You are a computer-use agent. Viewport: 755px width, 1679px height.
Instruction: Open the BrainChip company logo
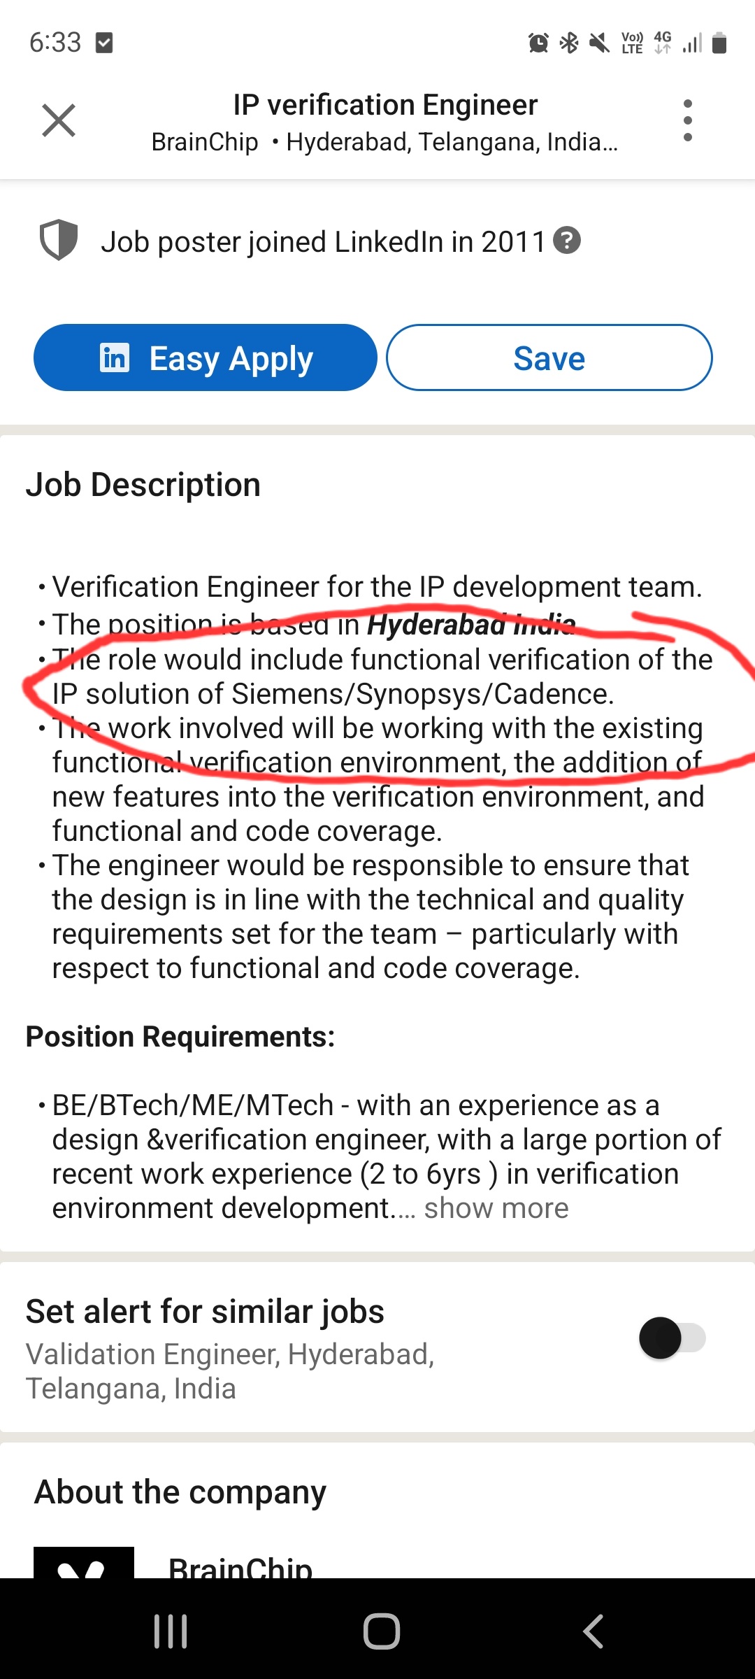coord(84,1563)
